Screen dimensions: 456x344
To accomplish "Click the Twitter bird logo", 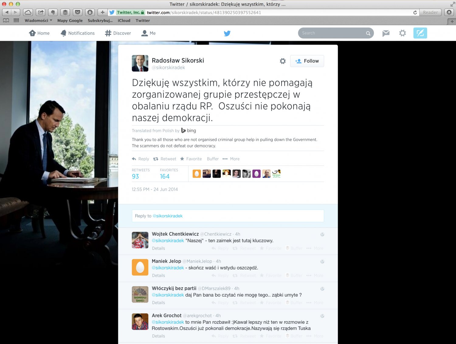I will coord(227,33).
